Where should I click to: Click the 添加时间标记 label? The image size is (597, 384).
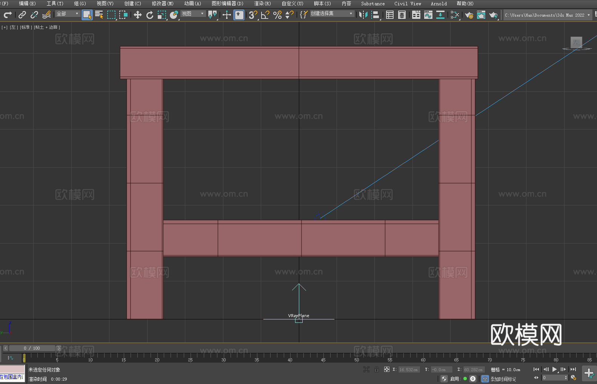(x=503, y=379)
